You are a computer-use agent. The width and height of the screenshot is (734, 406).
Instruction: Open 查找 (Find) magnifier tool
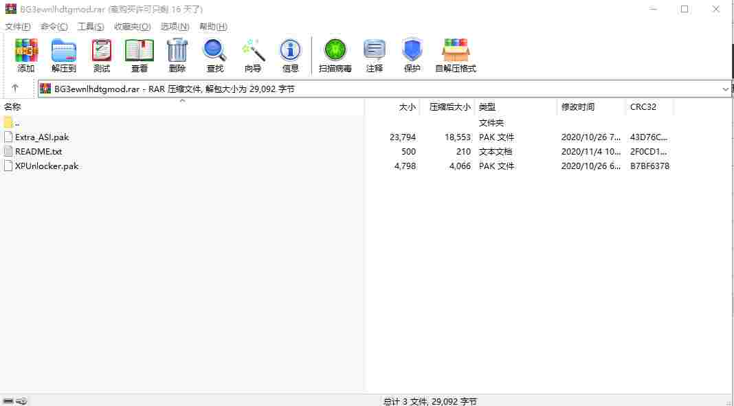(x=215, y=51)
